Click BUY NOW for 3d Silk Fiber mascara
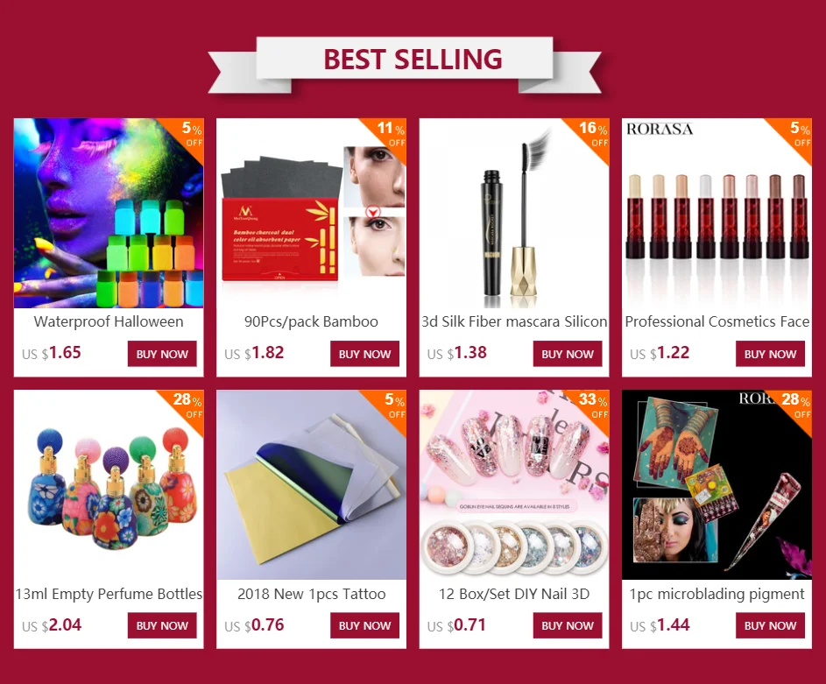The height and width of the screenshot is (684, 826). (568, 354)
